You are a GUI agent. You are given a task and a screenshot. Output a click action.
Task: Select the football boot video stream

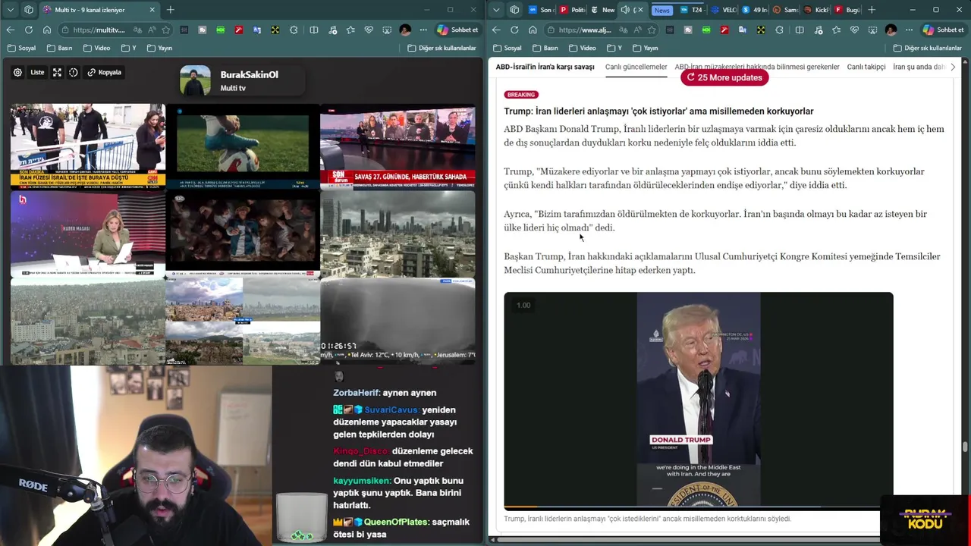click(x=243, y=146)
